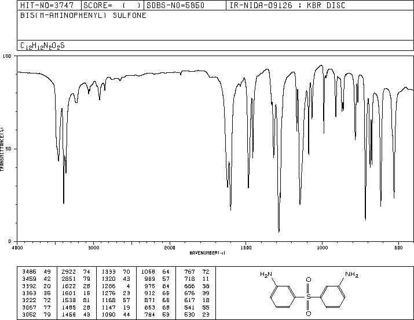Click the SDBS-NO=5850 header entry

point(175,5)
